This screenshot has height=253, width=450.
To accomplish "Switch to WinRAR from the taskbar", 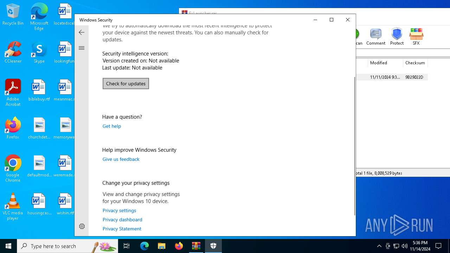I will pos(196,246).
